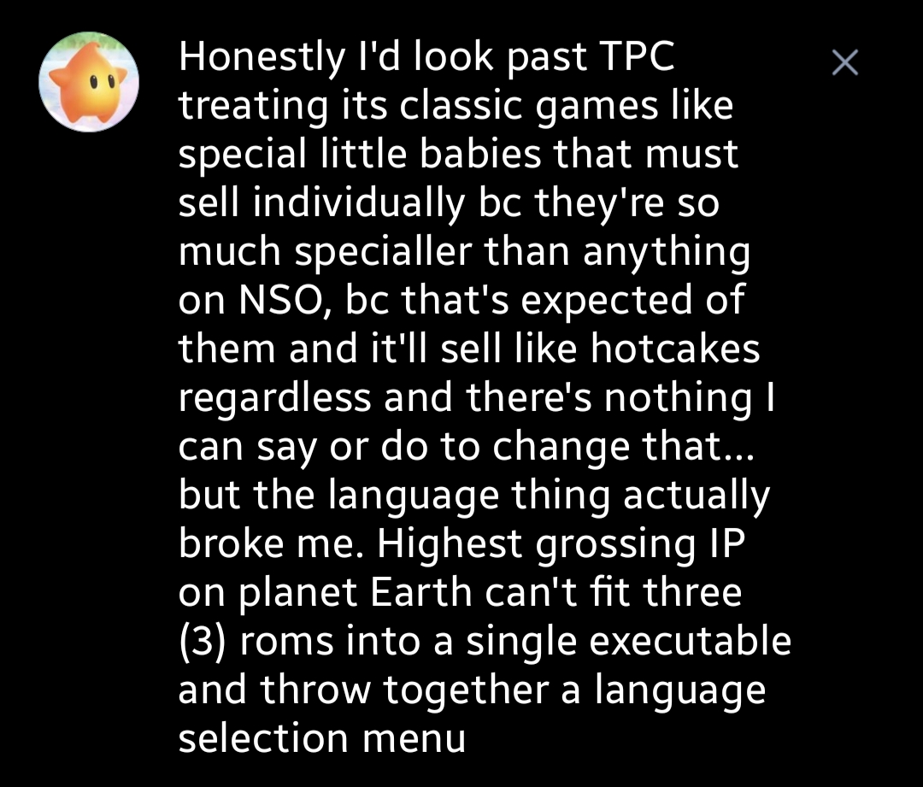This screenshot has width=923, height=787.
Task: Dismiss the post with the X button
Action: (844, 62)
